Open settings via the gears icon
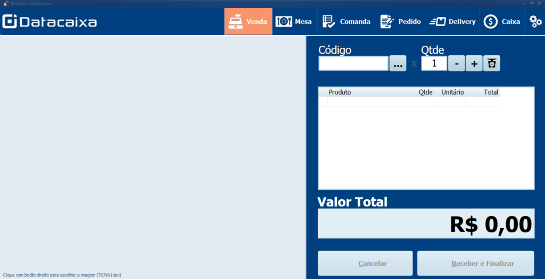This screenshot has width=545, height=279. (x=535, y=21)
